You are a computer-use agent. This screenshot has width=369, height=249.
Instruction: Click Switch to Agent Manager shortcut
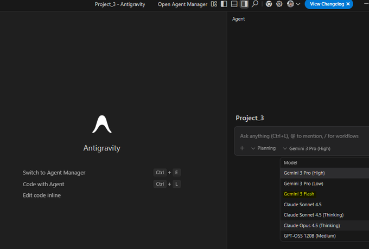click(x=54, y=173)
